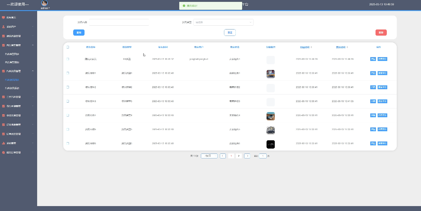Go to previous page with left arrow
The image size is (421, 211).
click(222, 156)
